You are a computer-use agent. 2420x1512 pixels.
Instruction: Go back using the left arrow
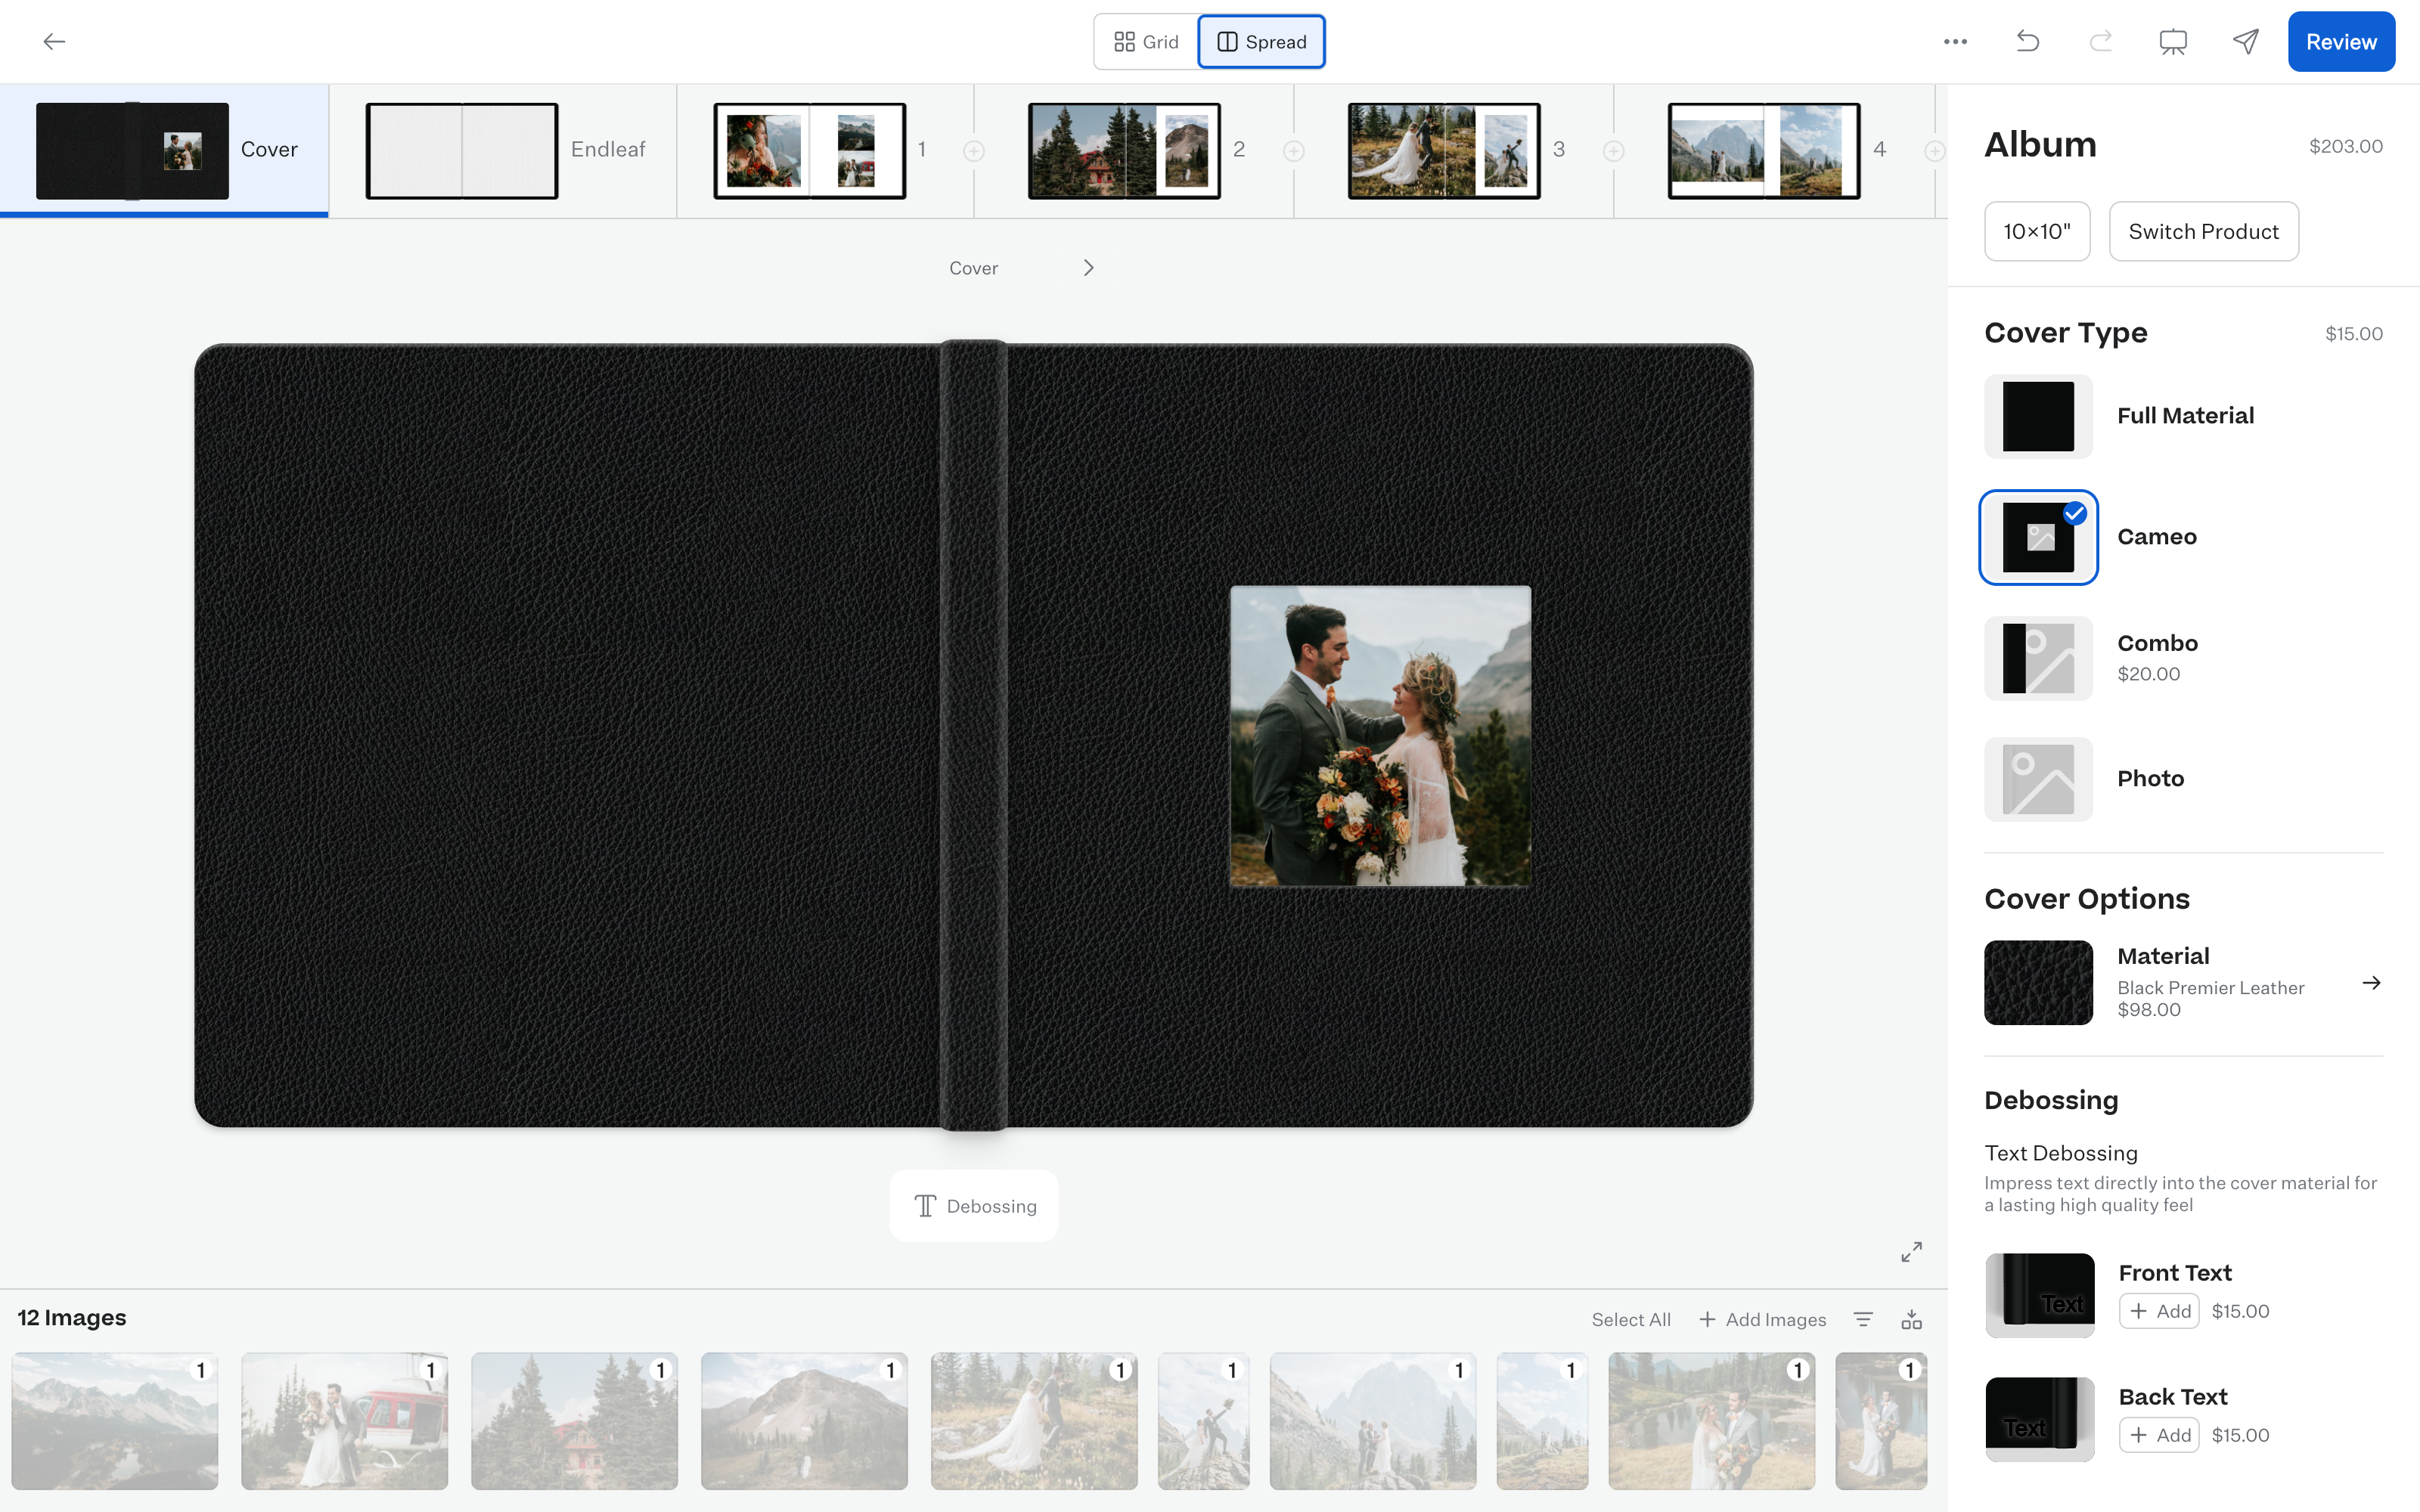pos(54,41)
